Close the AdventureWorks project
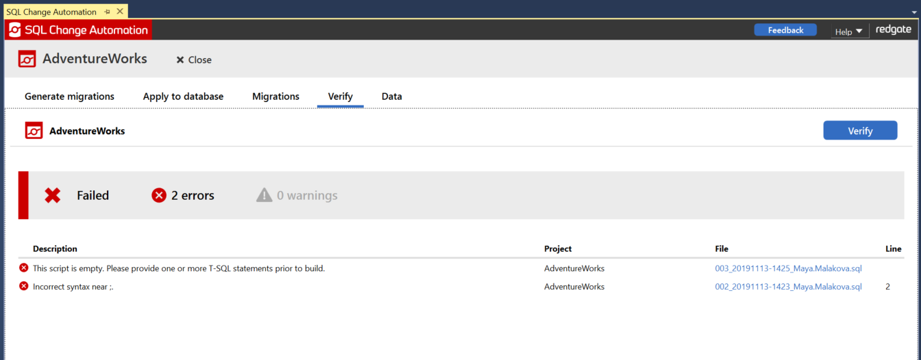Viewport: 921px width, 360px height. [194, 60]
